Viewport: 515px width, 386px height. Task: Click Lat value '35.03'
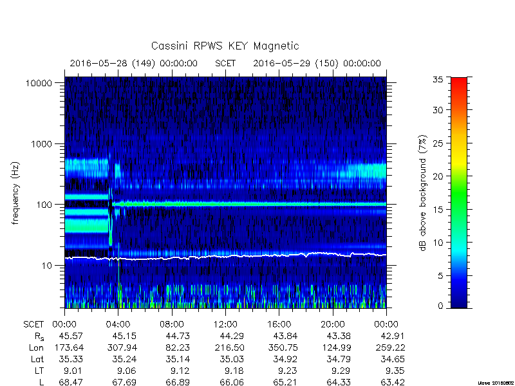coord(232,359)
